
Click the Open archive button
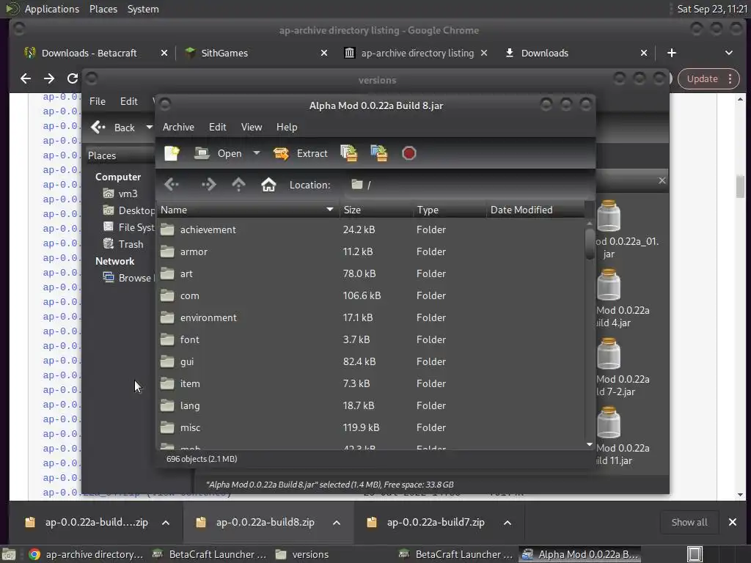coord(219,153)
